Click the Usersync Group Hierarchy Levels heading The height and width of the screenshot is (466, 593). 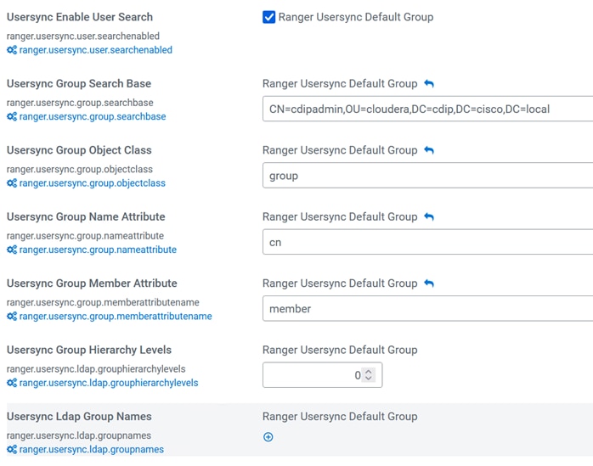tap(89, 350)
